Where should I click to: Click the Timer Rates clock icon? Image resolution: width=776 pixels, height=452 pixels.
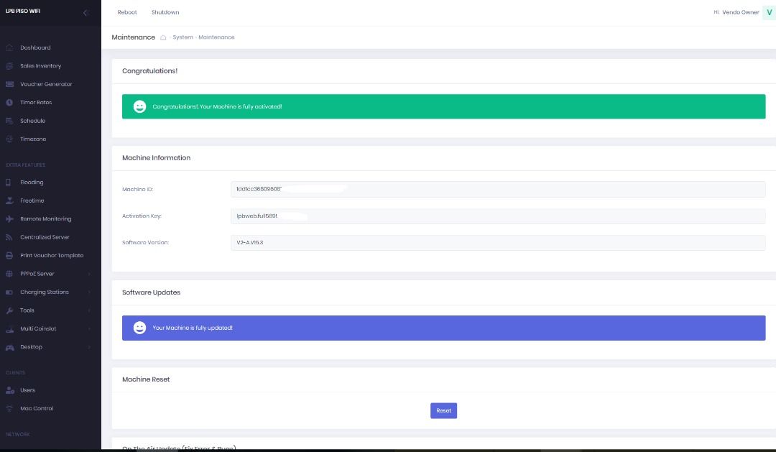pos(9,103)
